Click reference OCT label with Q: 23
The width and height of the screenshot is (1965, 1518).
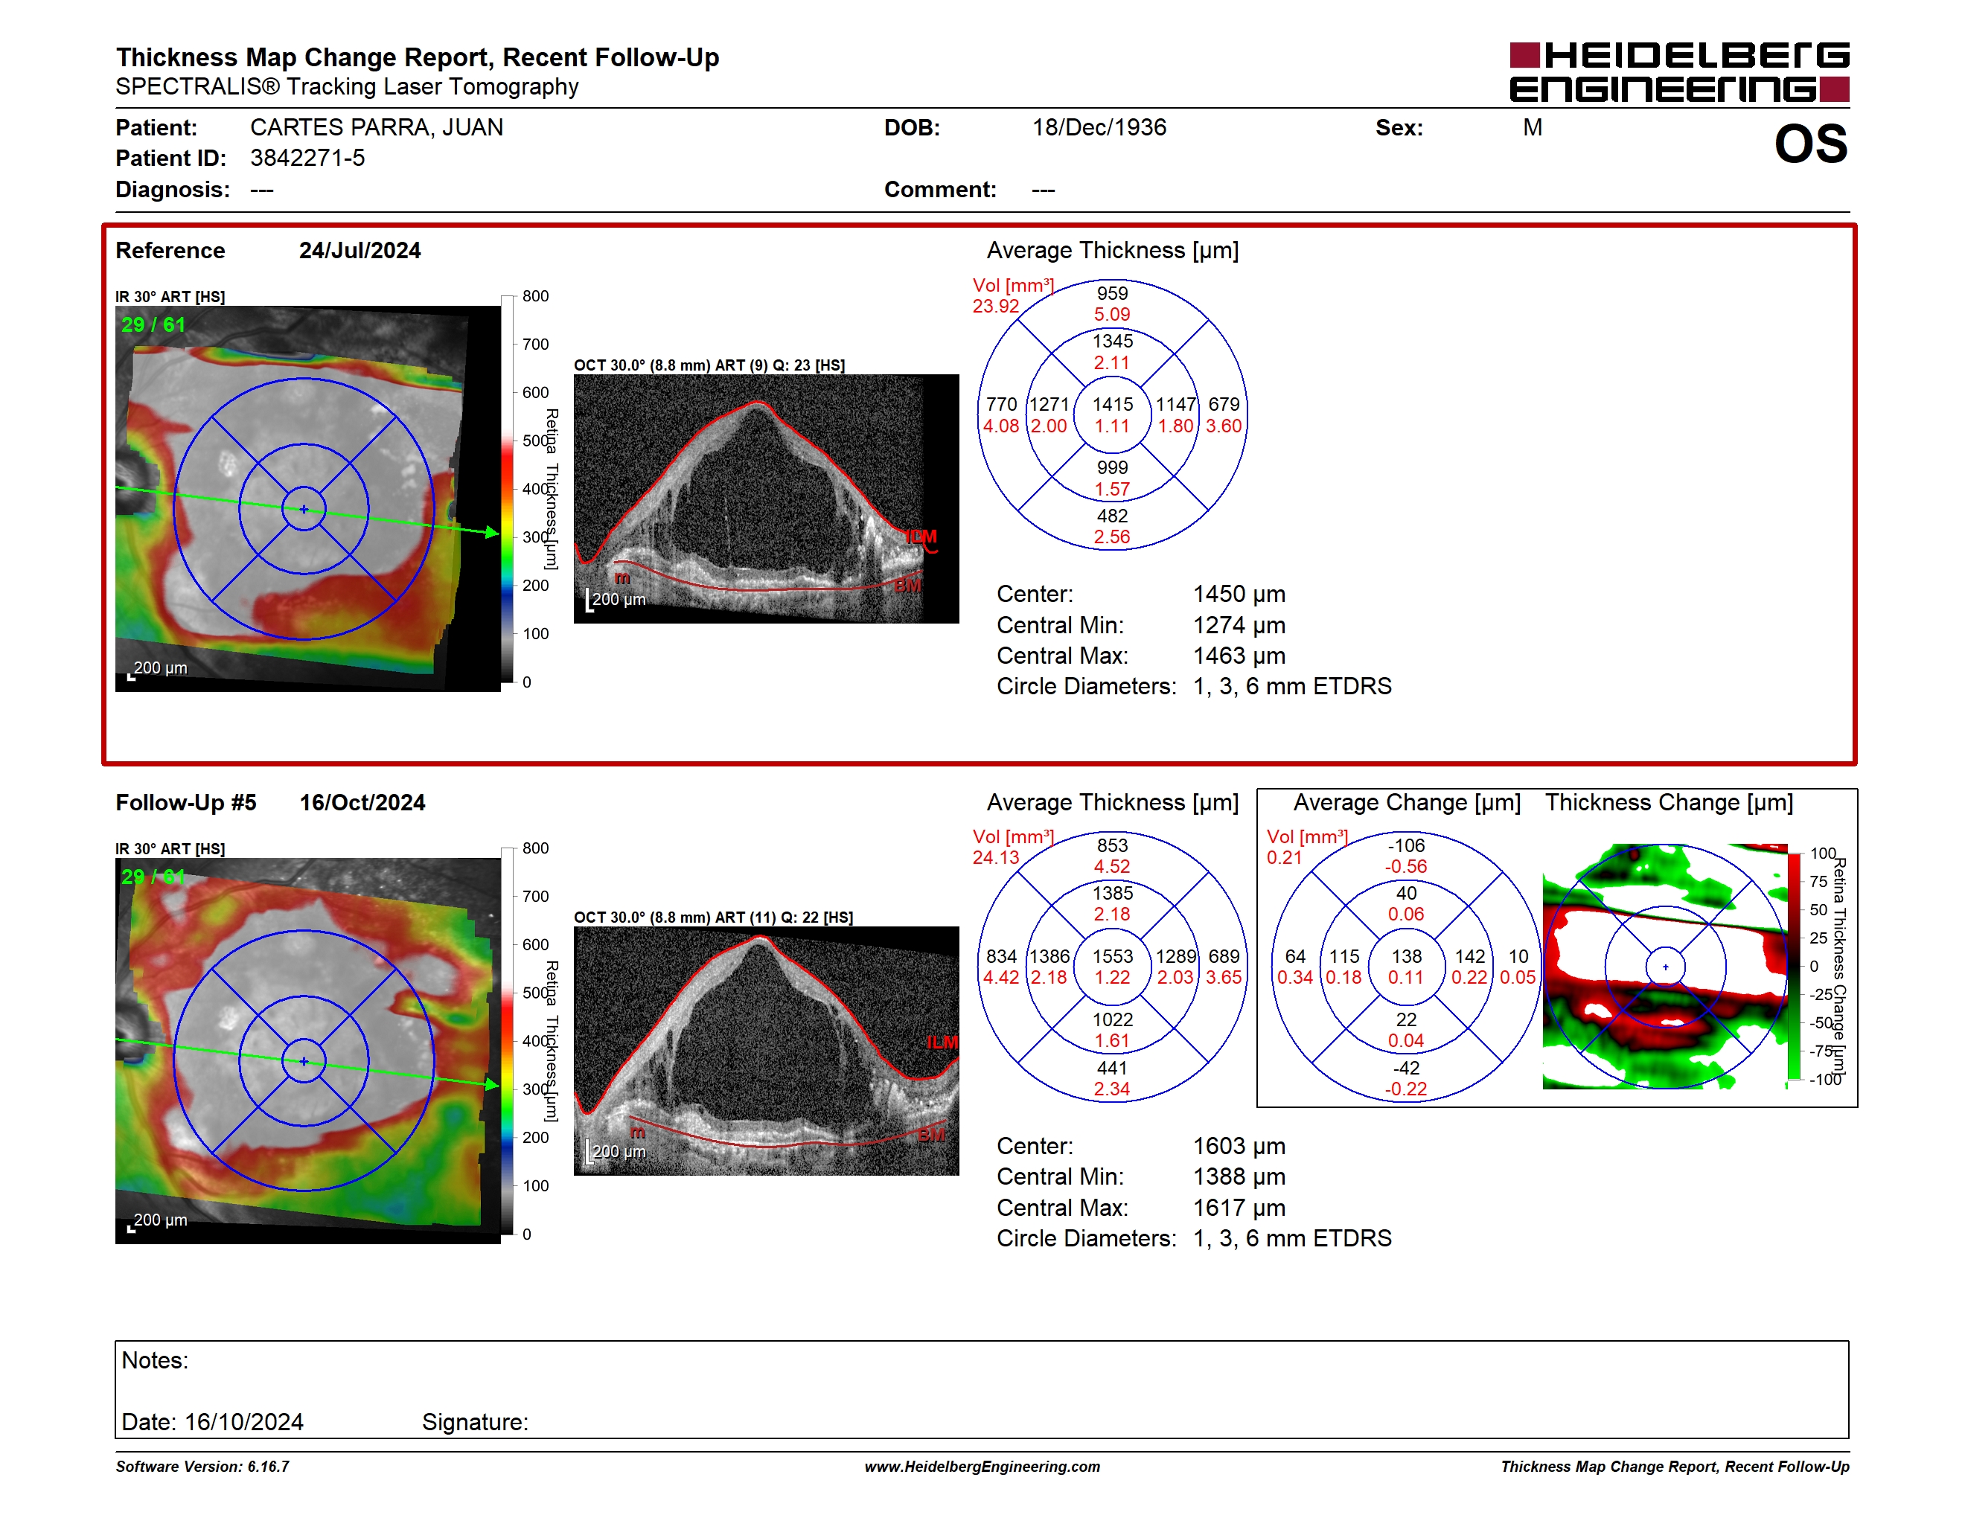709,365
